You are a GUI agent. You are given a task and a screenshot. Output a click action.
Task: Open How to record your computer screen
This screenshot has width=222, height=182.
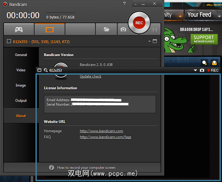(86, 168)
